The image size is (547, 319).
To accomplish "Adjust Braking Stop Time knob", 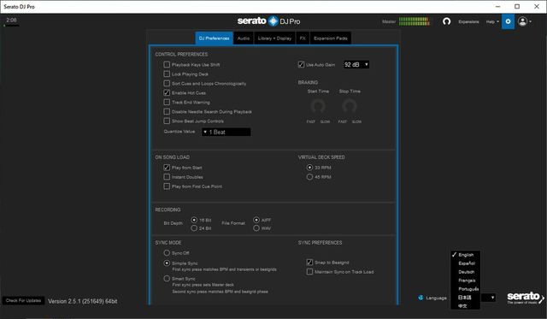I will click(350, 106).
